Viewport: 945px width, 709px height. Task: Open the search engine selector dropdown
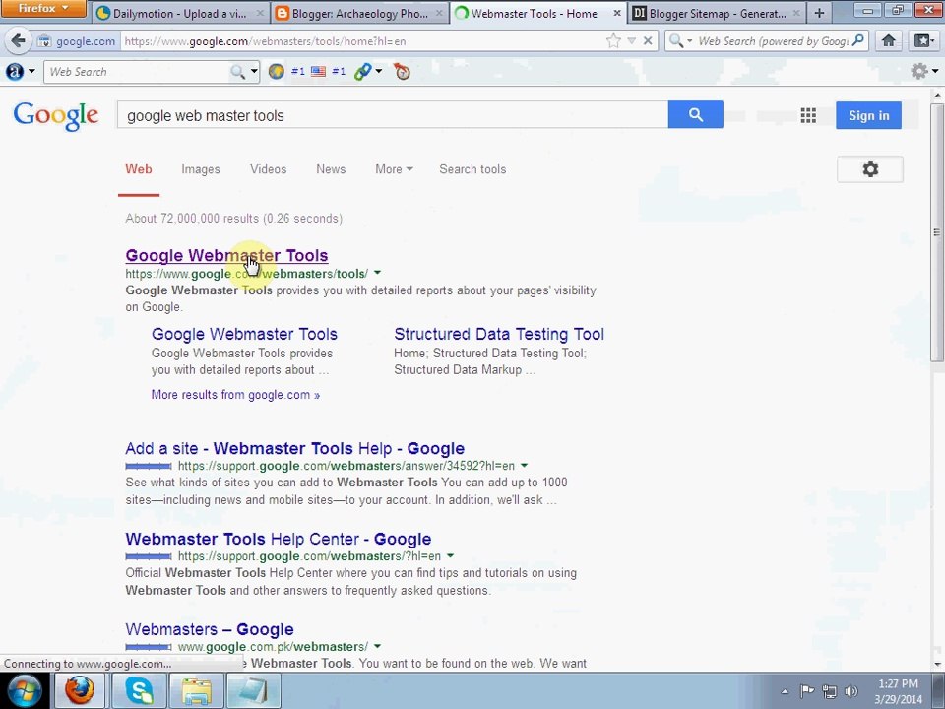point(680,41)
